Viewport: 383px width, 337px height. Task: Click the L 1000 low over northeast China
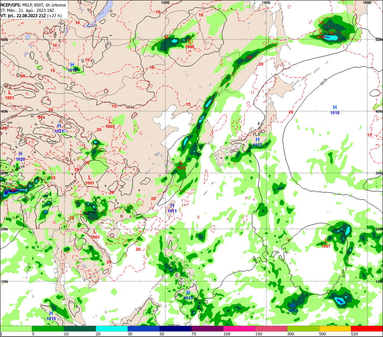coord(190,44)
